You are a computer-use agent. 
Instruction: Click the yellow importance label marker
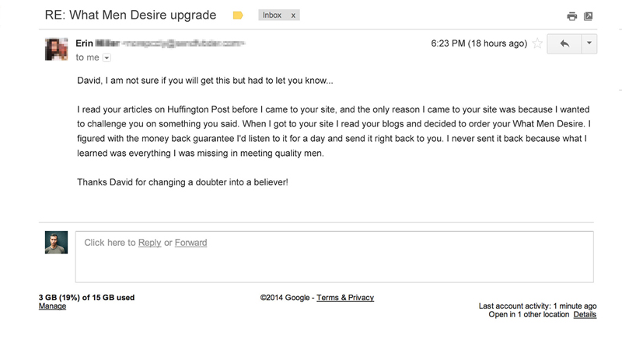click(238, 16)
